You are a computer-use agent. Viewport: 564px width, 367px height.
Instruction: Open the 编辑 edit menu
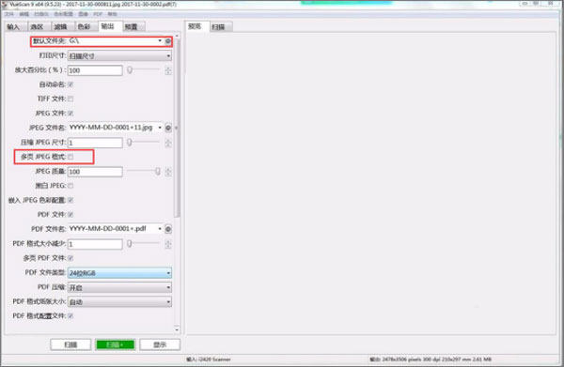point(24,14)
